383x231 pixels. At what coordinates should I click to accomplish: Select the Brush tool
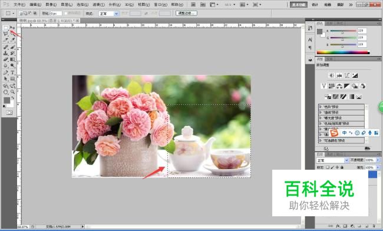coord(12,47)
